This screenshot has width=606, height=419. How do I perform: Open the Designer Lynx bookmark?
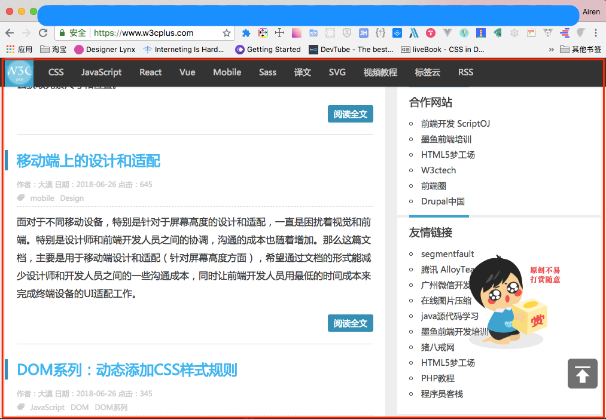pyautogui.click(x=105, y=50)
